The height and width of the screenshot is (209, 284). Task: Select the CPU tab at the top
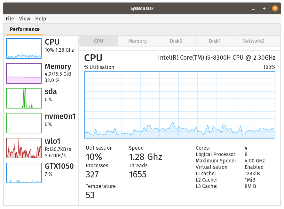click(99, 41)
